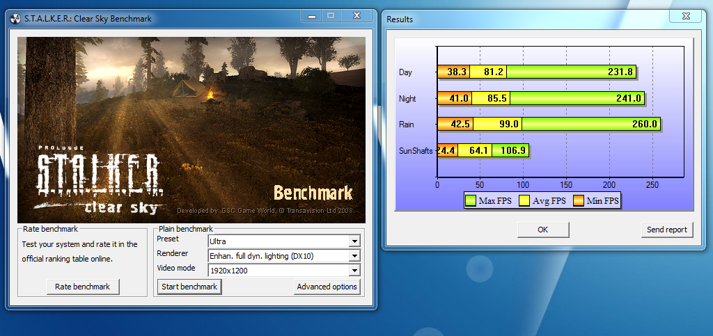The width and height of the screenshot is (713, 336).
Task: Click the Day row label in chart
Action: (x=405, y=72)
